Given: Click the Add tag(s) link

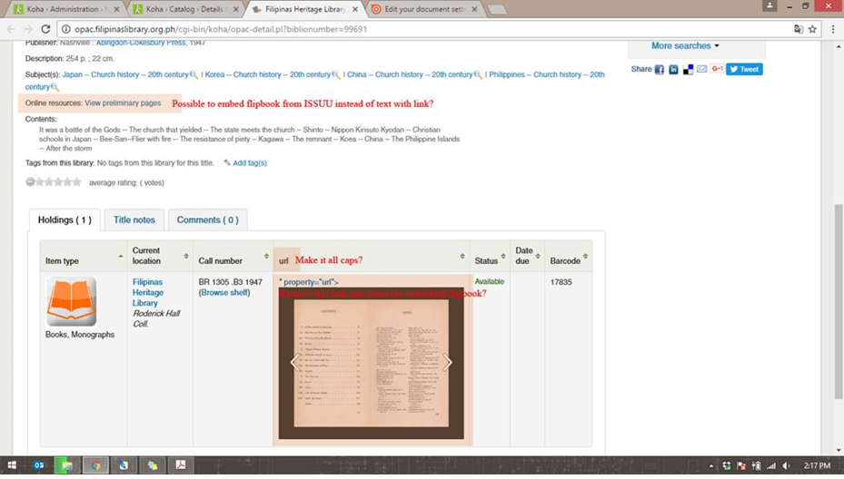Looking at the screenshot, I should [x=249, y=163].
